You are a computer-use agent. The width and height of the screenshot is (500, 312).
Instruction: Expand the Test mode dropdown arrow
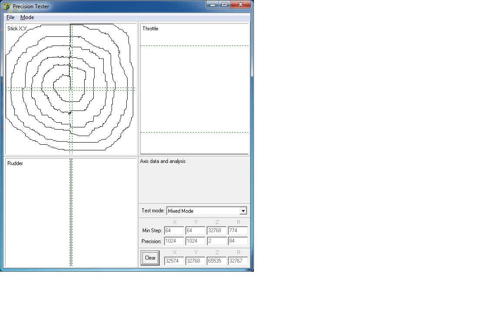pos(243,211)
